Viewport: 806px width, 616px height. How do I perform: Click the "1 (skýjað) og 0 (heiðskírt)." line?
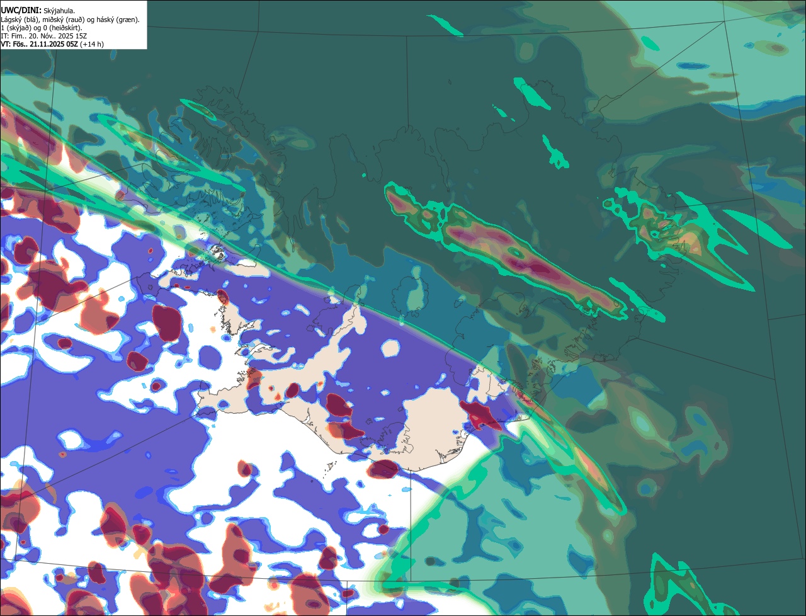pos(42,28)
